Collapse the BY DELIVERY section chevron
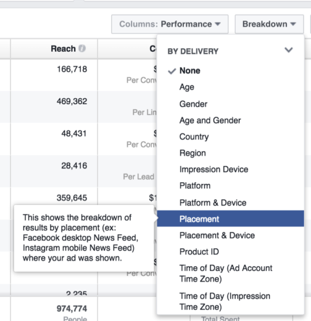Image resolution: width=311 pixels, height=321 pixels. tap(289, 50)
